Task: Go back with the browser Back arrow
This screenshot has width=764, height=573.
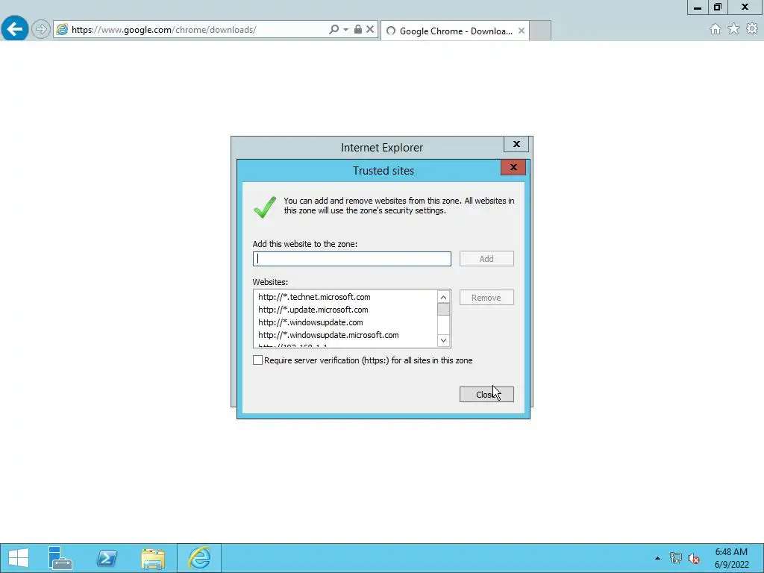Action: [15, 29]
